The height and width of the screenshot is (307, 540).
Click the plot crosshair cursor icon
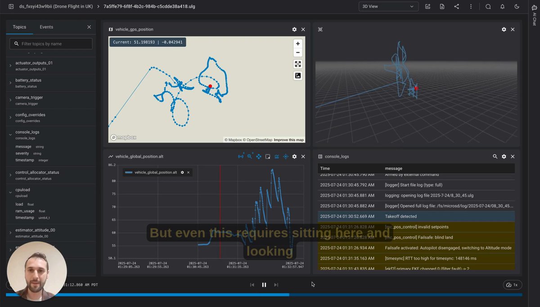point(285,156)
